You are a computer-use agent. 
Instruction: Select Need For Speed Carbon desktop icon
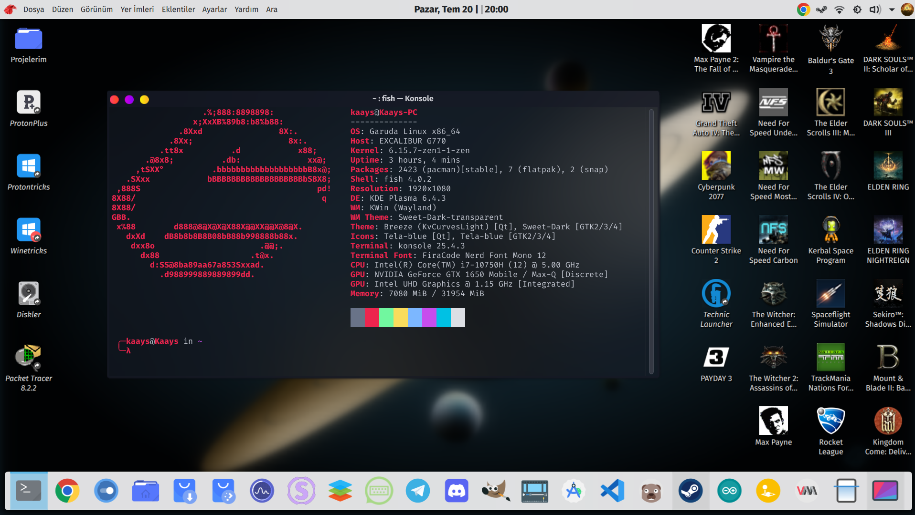(x=774, y=240)
